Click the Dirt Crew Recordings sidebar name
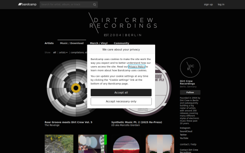This screenshot has width=245, height=153. 187,82
